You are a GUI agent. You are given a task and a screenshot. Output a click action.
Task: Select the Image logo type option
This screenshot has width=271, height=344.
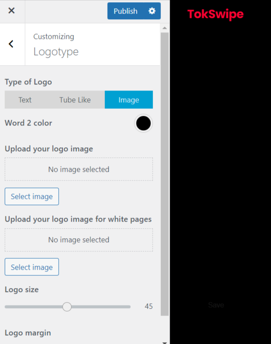[x=129, y=100]
